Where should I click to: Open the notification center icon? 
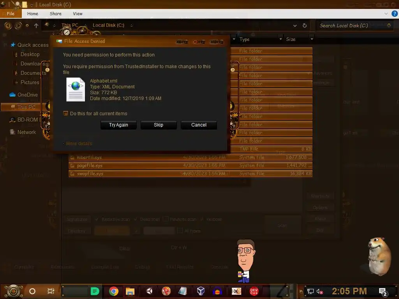coord(383,292)
